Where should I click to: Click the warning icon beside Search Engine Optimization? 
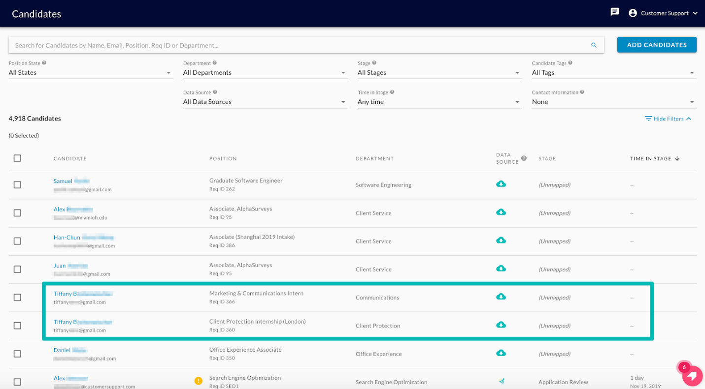(199, 381)
